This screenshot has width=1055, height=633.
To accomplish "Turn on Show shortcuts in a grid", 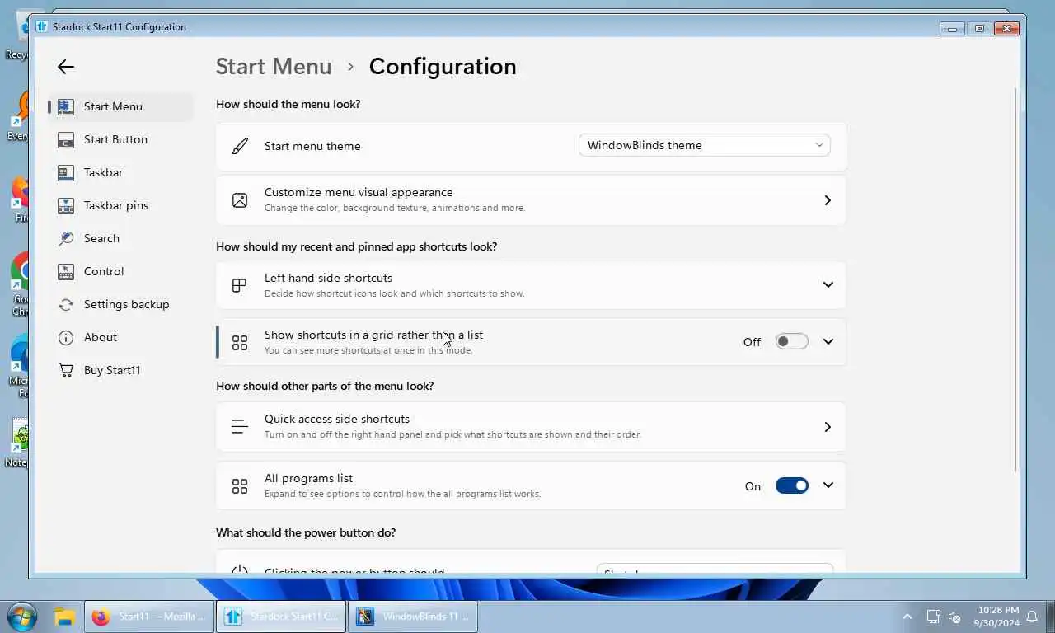I will (x=792, y=342).
